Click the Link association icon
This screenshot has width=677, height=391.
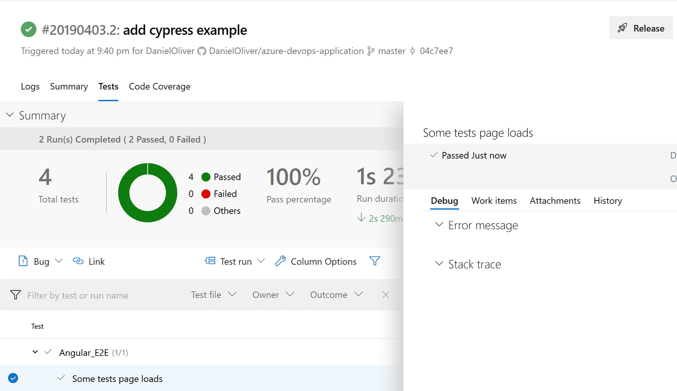tap(78, 261)
